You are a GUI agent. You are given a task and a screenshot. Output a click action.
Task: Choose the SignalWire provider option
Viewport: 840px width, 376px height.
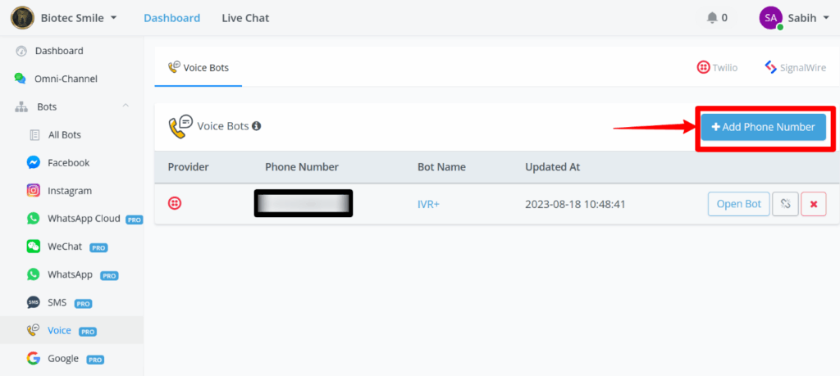(793, 67)
